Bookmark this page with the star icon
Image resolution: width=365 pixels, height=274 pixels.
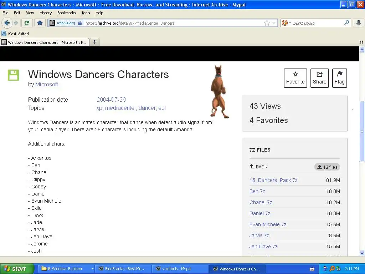click(267, 23)
